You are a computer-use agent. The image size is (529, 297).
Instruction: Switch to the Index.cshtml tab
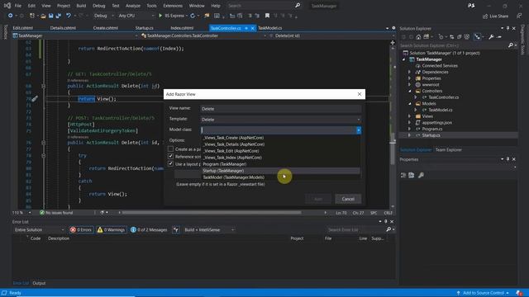coord(182,28)
